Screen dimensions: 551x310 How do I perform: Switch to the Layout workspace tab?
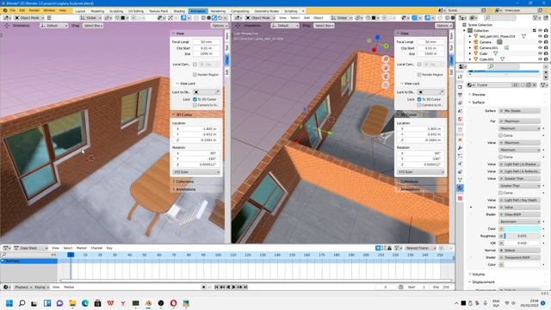[x=80, y=11]
